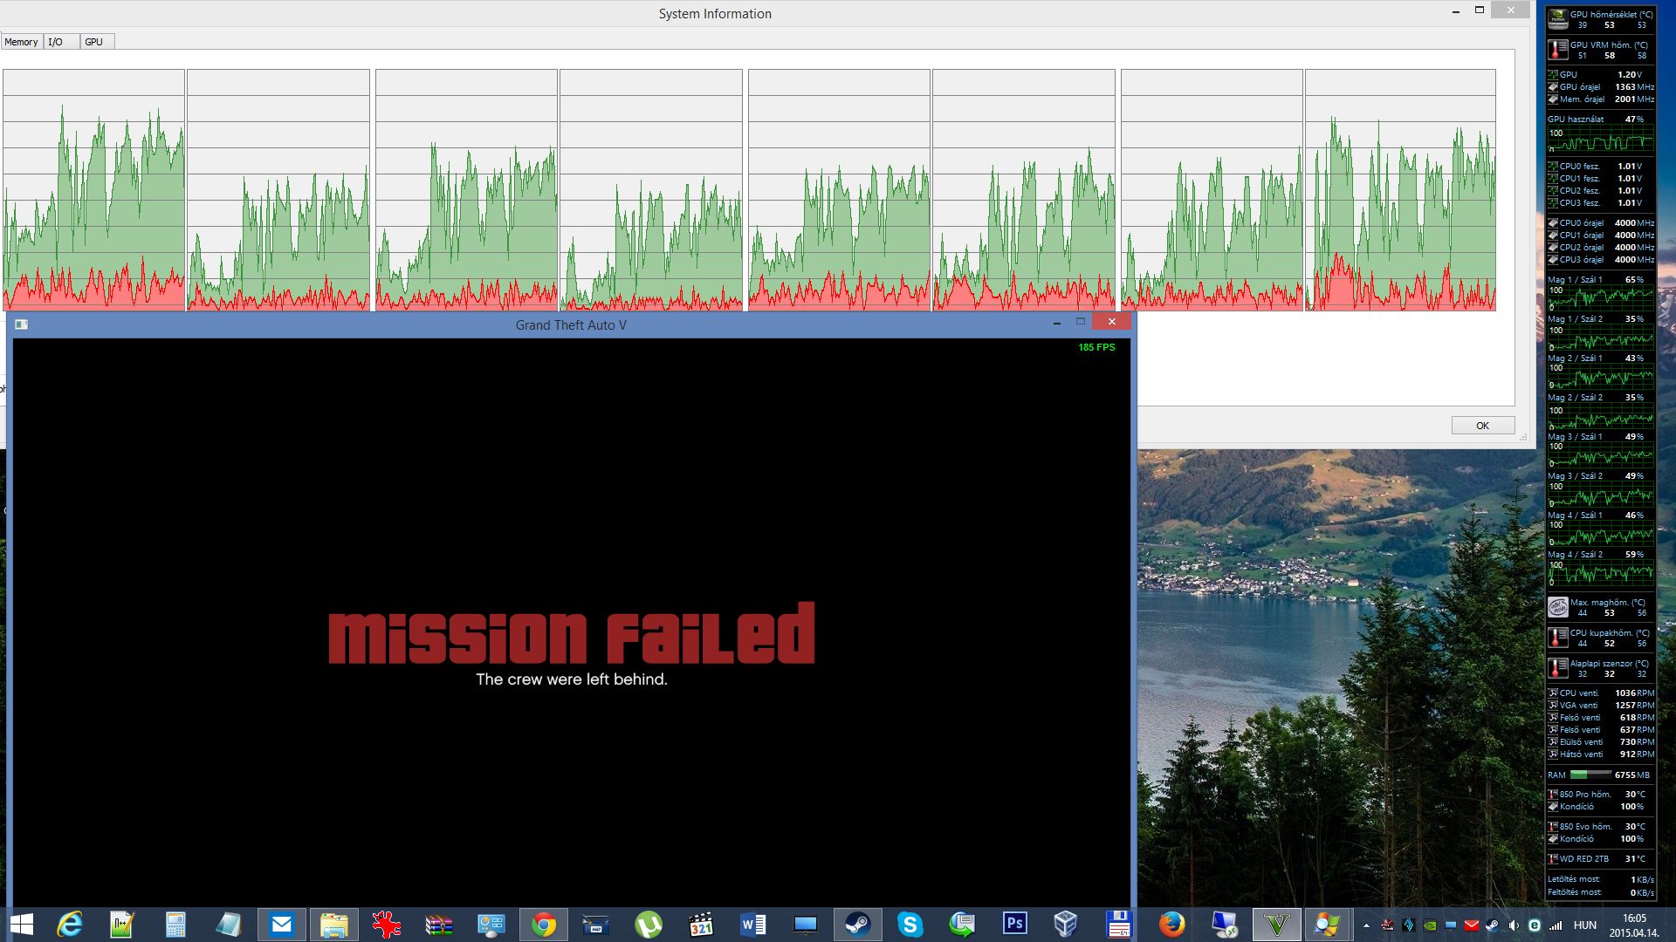The width and height of the screenshot is (1676, 942).
Task: Click the 'WD RED 2TB' temperature row
Action: pos(1601,859)
